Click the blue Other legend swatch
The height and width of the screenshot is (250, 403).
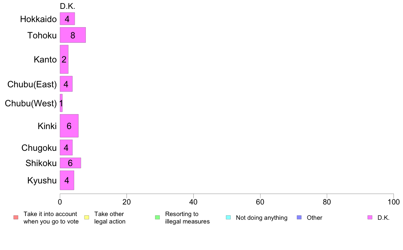click(x=299, y=217)
